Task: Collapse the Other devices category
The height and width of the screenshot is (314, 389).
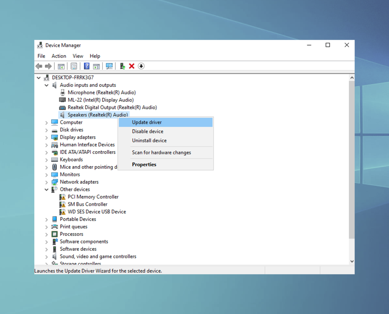Action: 47,189
